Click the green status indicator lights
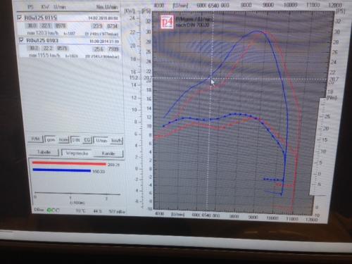This screenshot has height=264, width=352. pos(54,210)
